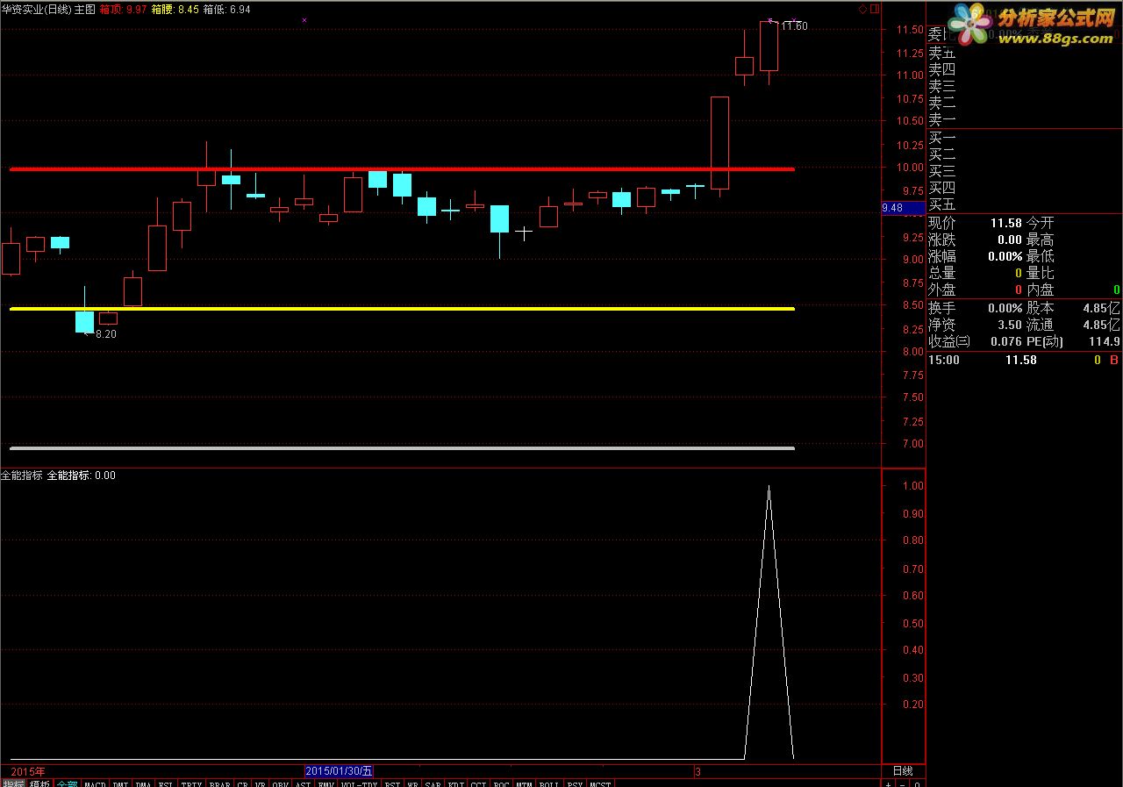Open the 指标 tab
Viewport: 1123px width, 787px height.
[x=13, y=783]
